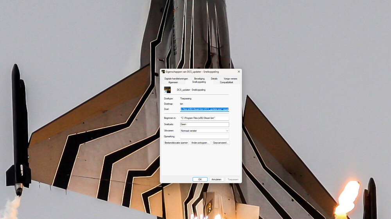Click the 'Opmerking:' label

170,136
